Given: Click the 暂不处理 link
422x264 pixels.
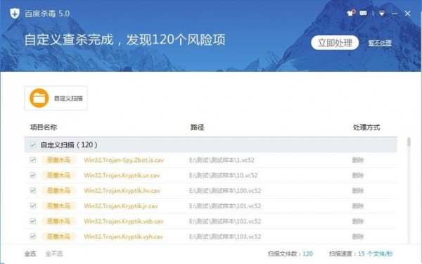Looking at the screenshot, I should pos(380,43).
